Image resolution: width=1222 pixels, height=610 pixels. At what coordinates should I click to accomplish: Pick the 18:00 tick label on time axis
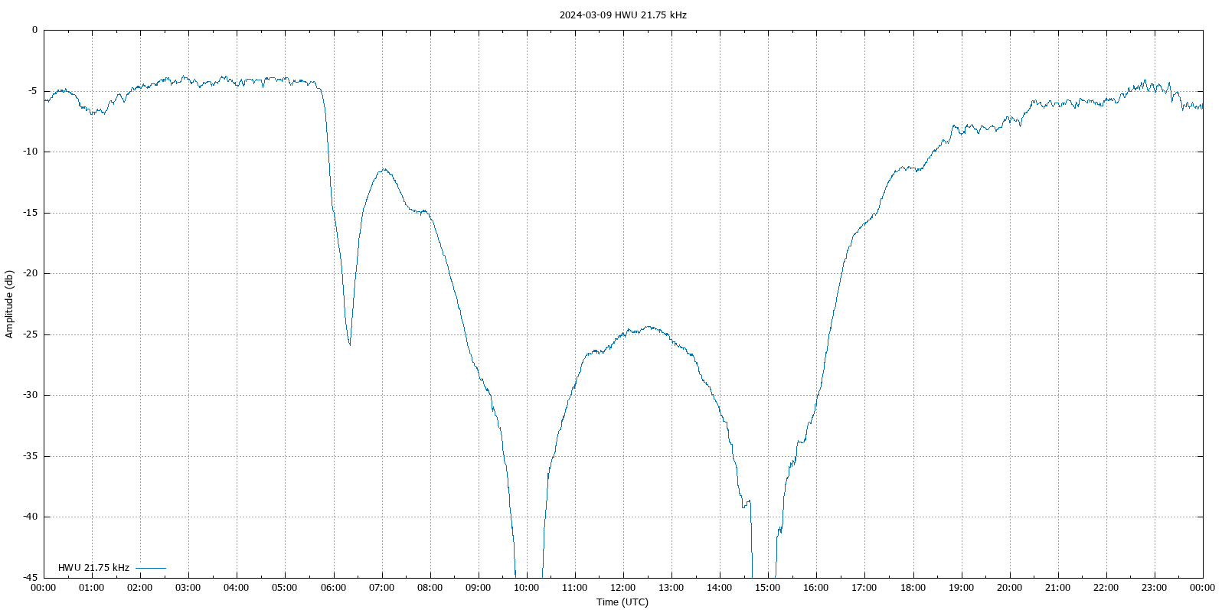tap(913, 588)
